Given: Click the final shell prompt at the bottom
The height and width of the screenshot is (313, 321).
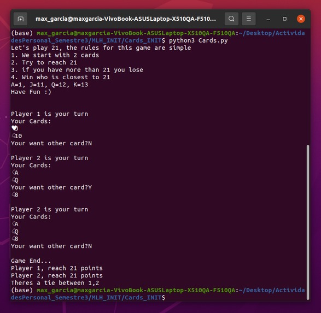Looking at the screenshot, I should coord(157,294).
